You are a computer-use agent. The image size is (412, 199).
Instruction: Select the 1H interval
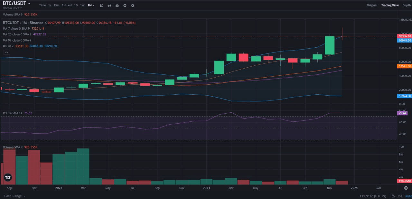(x=64, y=5)
